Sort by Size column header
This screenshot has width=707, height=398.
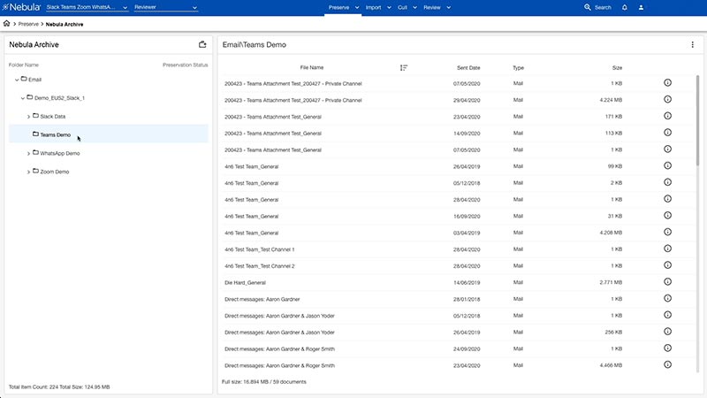click(x=617, y=68)
